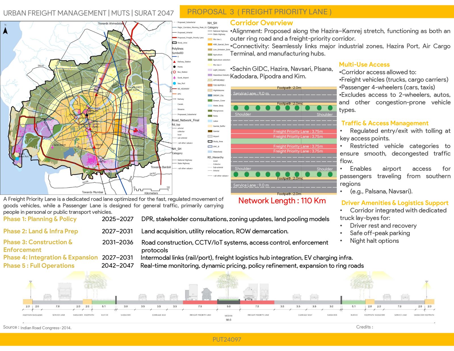Image resolution: width=454 pixels, height=351 pixels.
Task: Click the 'RD_Hierarchy' legend heading
Action: point(215,157)
